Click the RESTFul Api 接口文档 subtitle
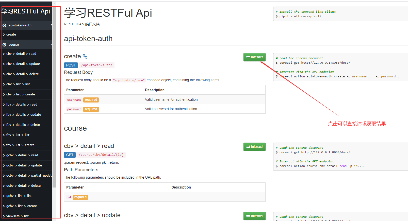The image size is (408, 221). [x=82, y=24]
